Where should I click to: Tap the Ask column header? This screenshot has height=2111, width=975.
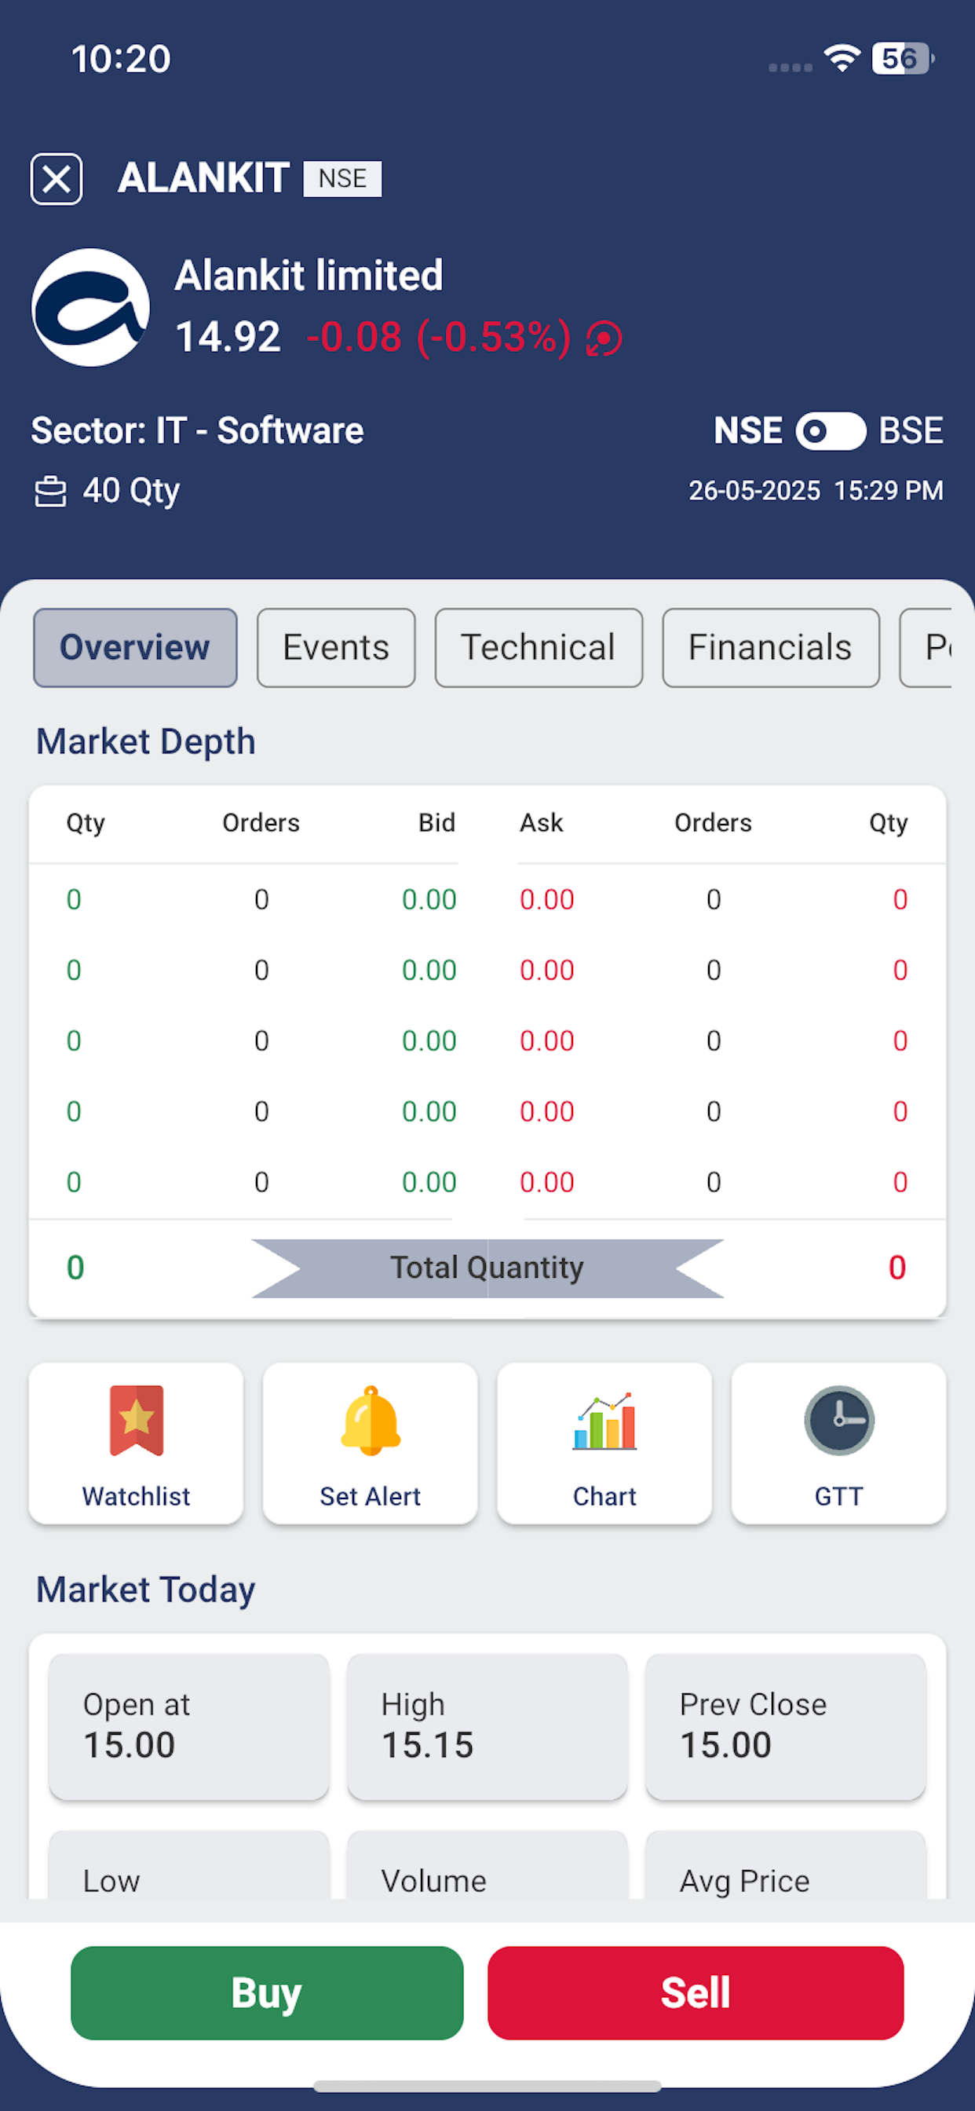542,823
